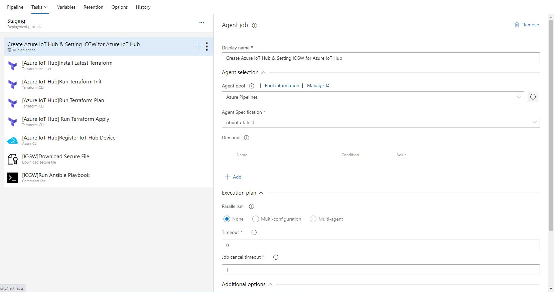Click the command line icon for Ansible Playbook
The width and height of the screenshot is (554, 292).
pyautogui.click(x=13, y=178)
